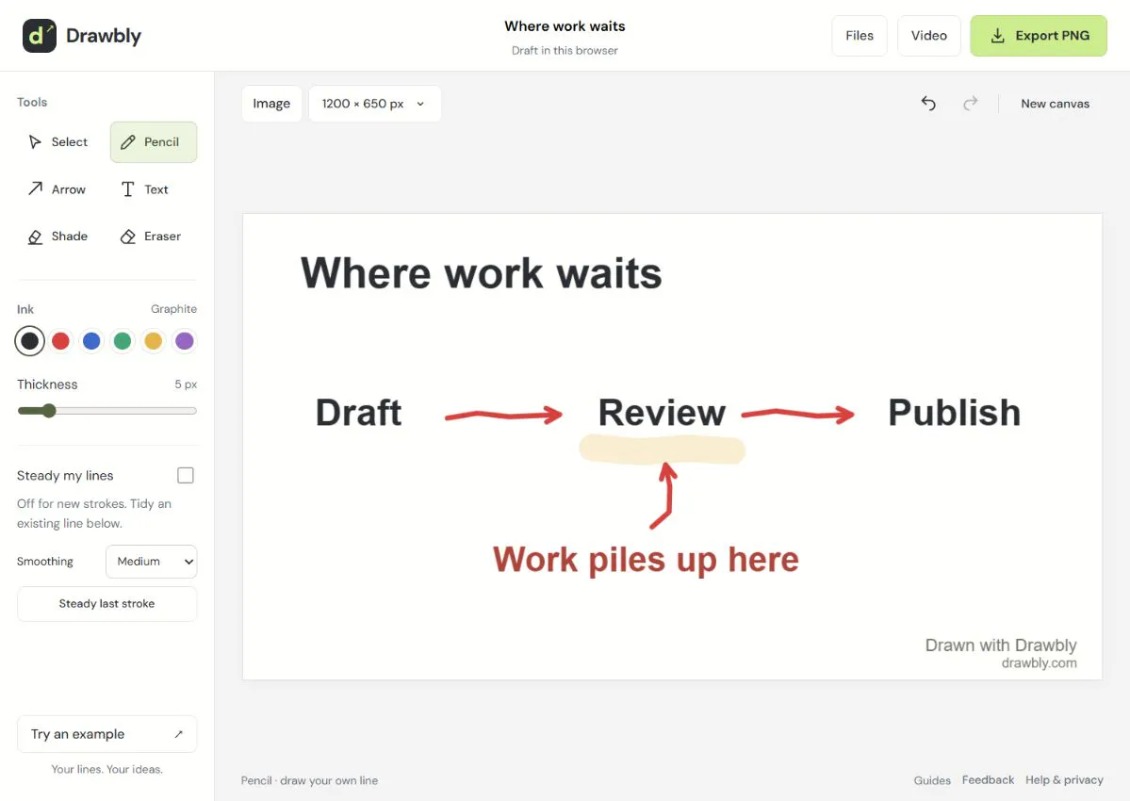1130x801 pixels.
Task: Enable Steady my lines checkbox
Action: [x=186, y=475]
